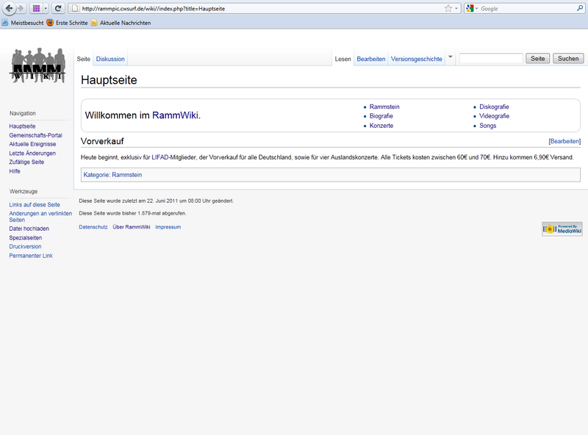Switch to the Diskussion tab
The image size is (588, 435).
coord(110,58)
